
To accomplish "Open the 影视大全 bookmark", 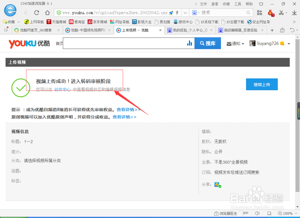I will [x=142, y=22].
